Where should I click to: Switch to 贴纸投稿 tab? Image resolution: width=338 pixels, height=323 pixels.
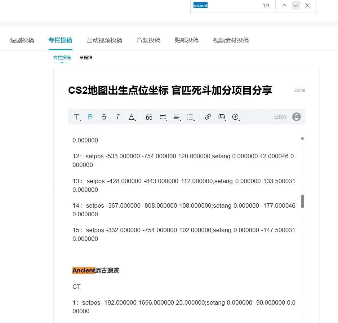tap(187, 40)
